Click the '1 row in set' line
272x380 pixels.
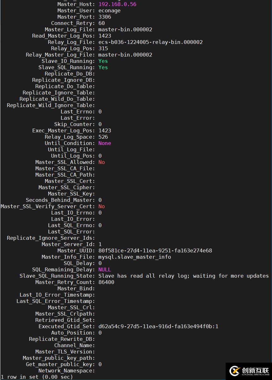click(x=37, y=377)
